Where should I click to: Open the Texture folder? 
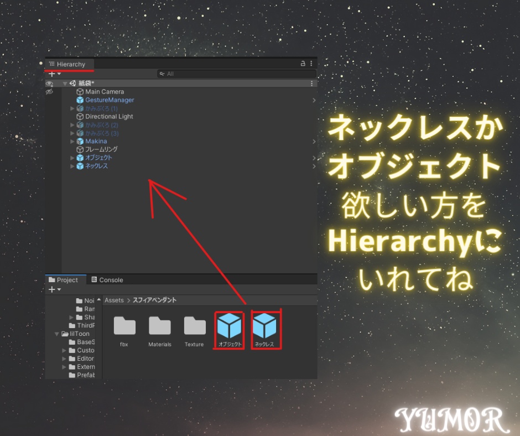[x=194, y=326]
